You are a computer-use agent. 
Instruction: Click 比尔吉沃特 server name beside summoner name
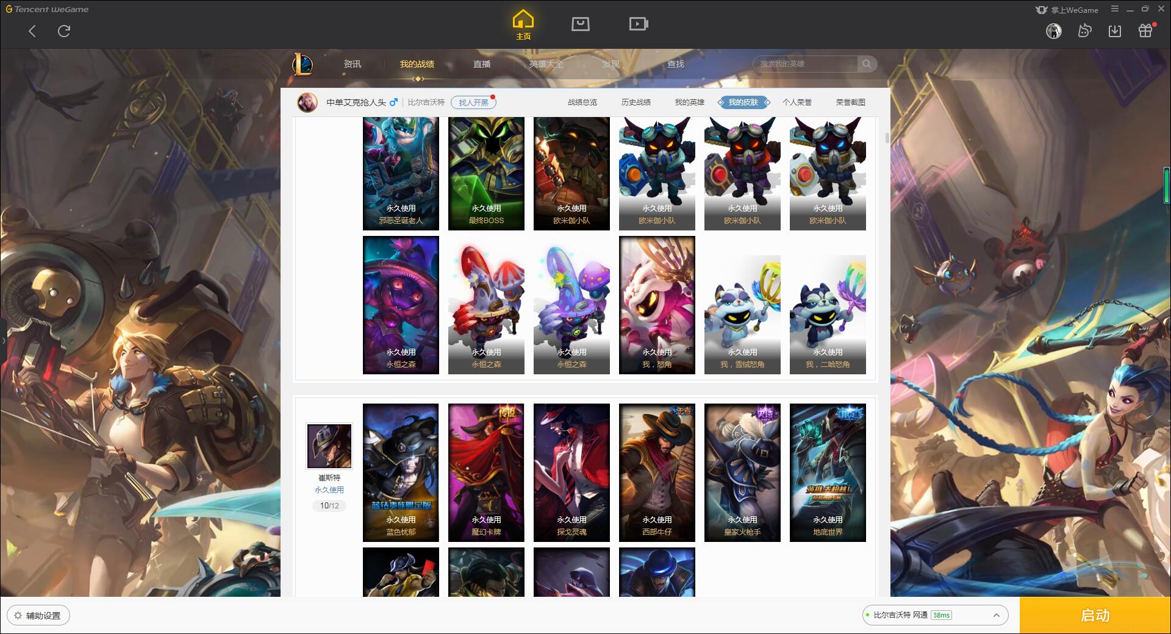pos(426,102)
